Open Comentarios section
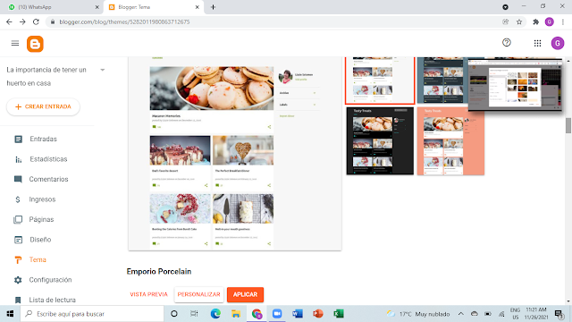 click(48, 179)
